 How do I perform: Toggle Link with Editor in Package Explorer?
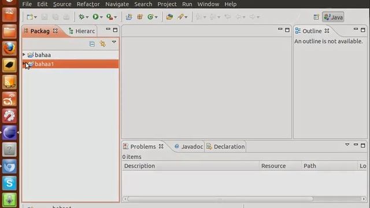click(x=103, y=44)
